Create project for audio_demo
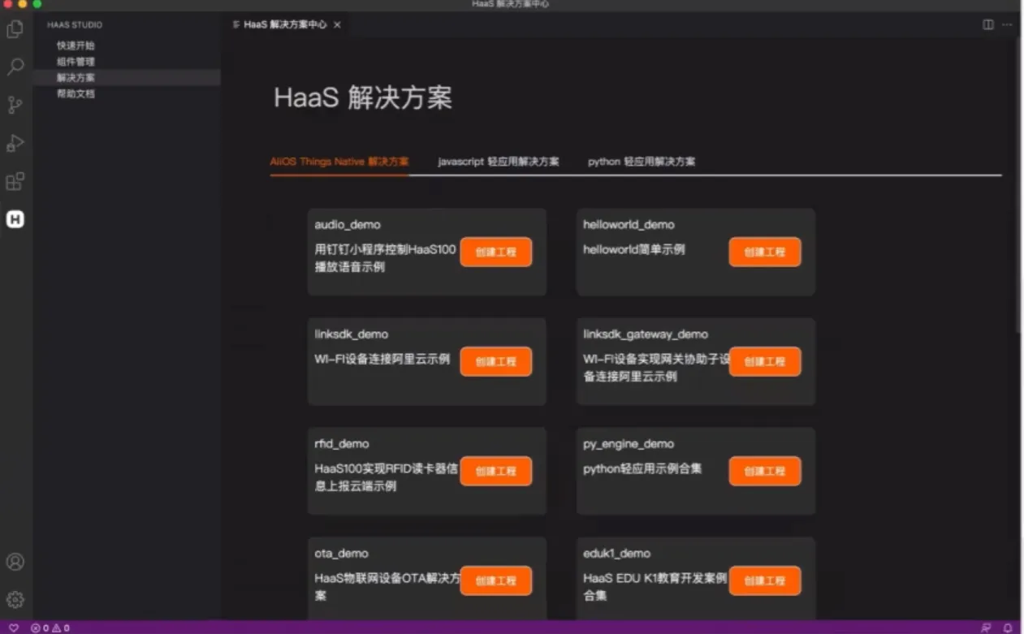1024x634 pixels. [x=496, y=252]
